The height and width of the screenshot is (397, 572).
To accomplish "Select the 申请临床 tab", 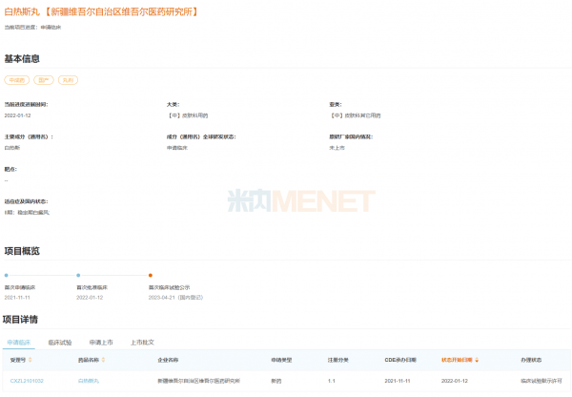I will pyautogui.click(x=19, y=342).
